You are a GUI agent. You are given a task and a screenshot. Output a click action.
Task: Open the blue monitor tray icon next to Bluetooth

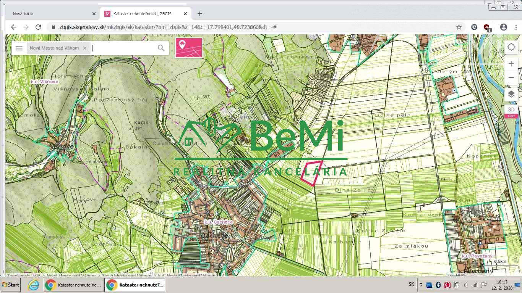tap(429, 285)
